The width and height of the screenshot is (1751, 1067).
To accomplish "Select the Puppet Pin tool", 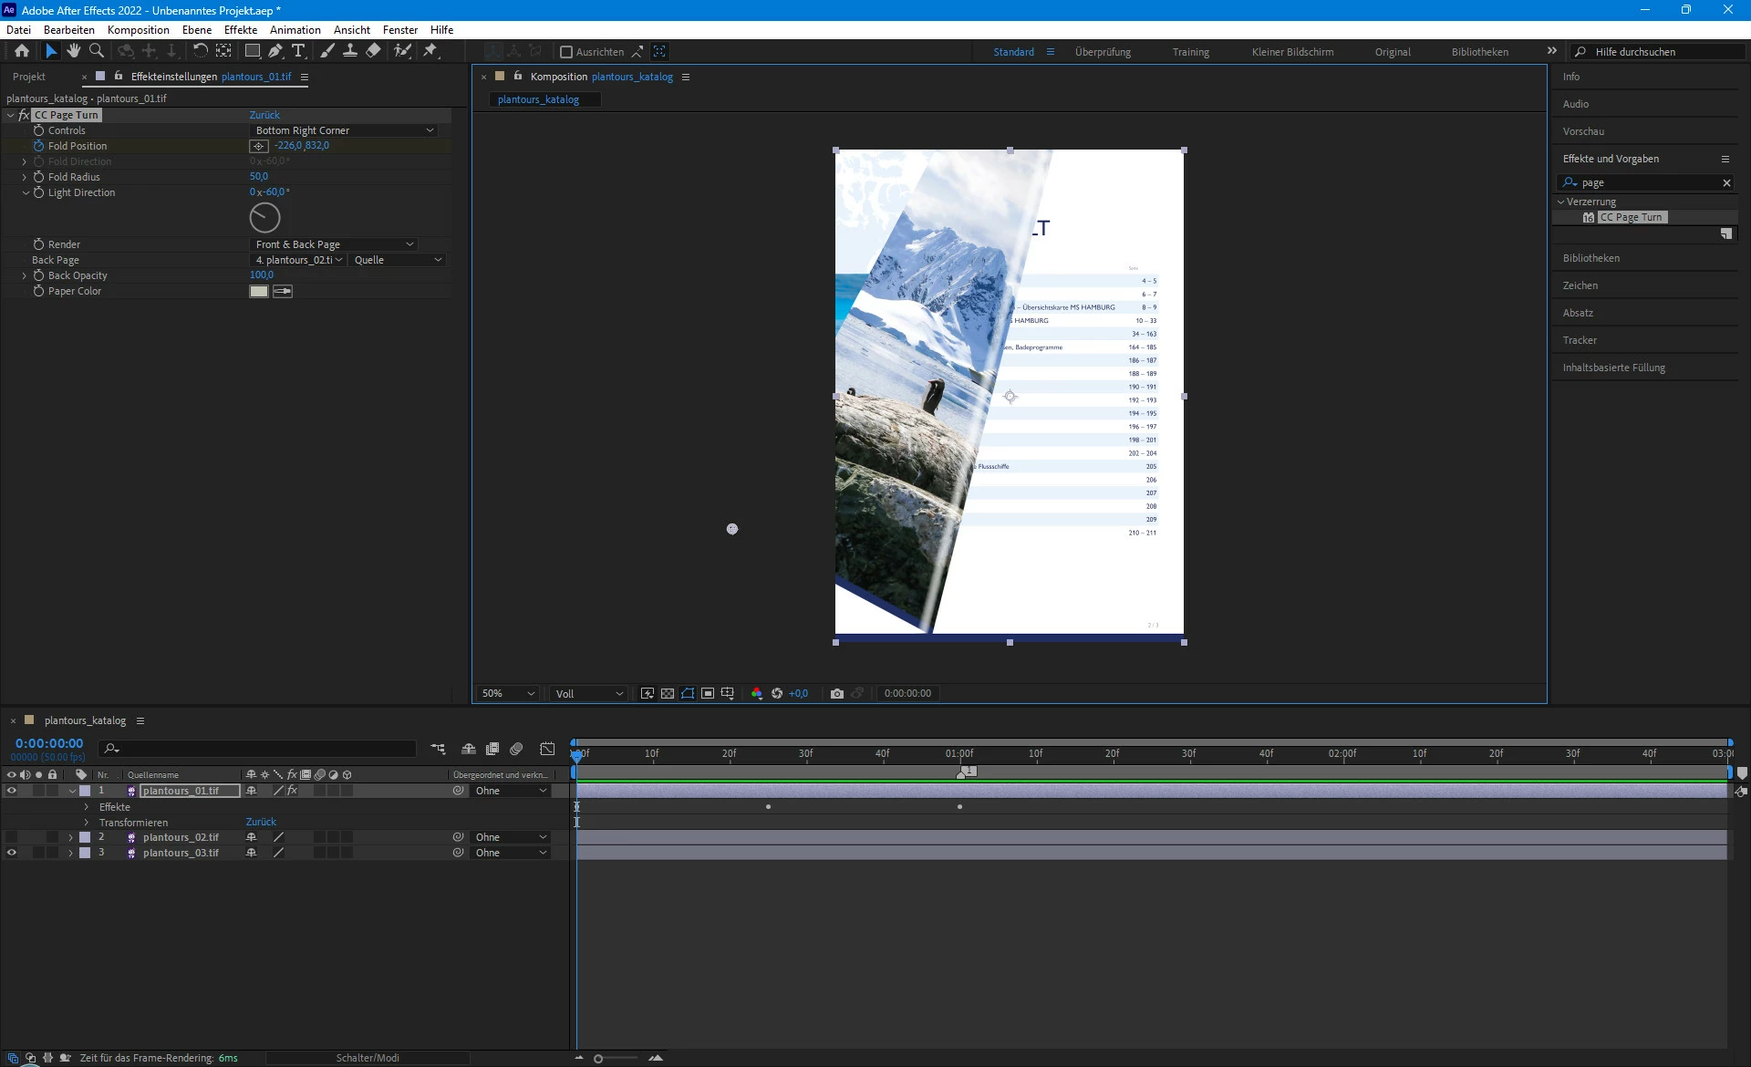I will click(430, 51).
